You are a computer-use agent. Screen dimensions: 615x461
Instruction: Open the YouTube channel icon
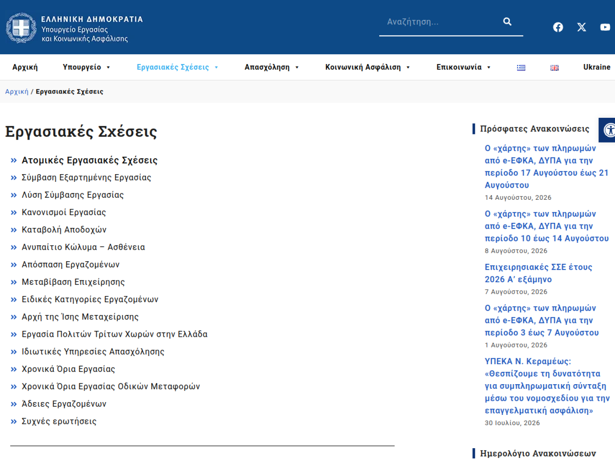pyautogui.click(x=605, y=27)
